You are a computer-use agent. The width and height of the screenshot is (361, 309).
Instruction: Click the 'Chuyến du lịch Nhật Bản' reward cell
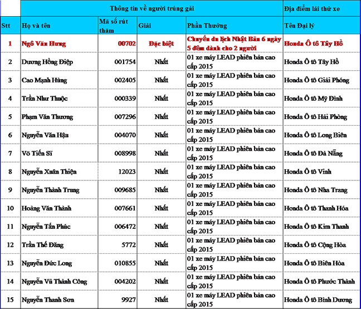point(235,43)
